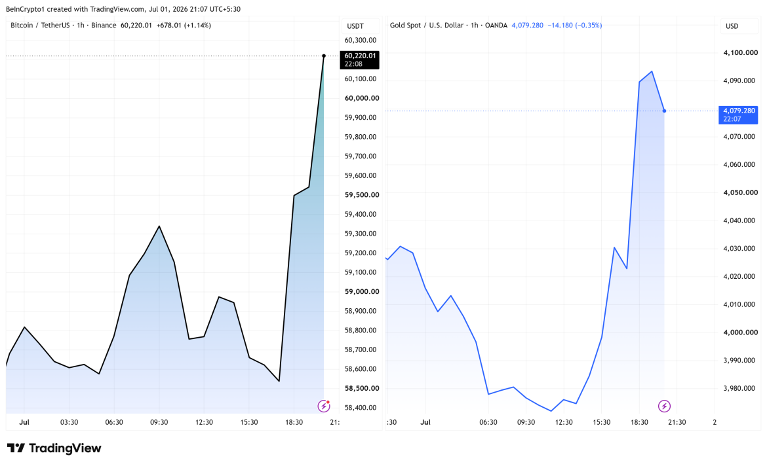Select the blue end-point dot on the Gold line
Screen dimensions: 767x466
click(x=664, y=111)
